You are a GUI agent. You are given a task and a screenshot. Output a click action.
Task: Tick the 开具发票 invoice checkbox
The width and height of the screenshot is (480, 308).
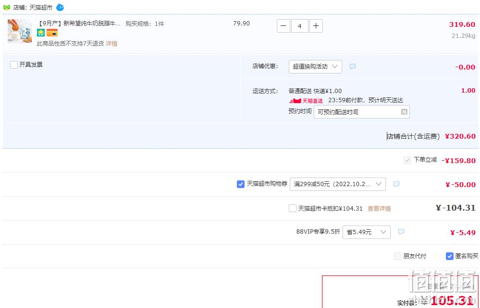14,65
